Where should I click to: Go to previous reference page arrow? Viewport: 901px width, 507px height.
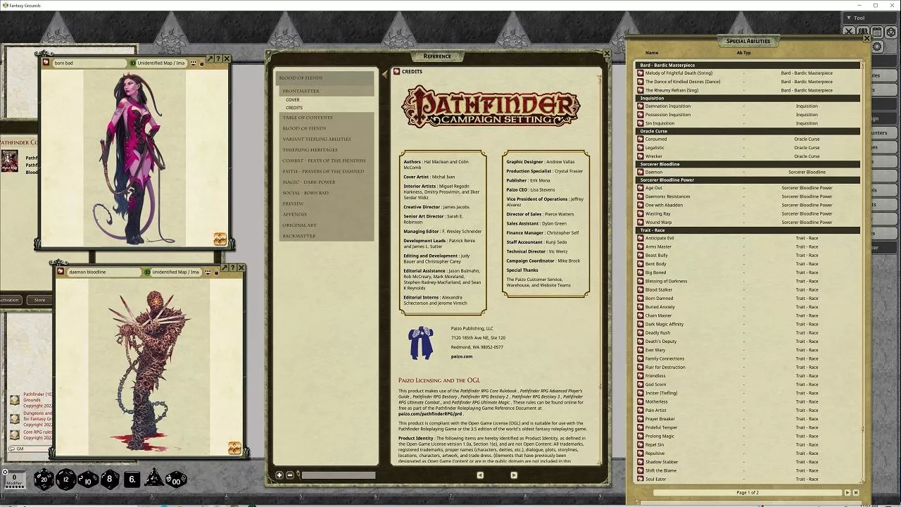pyautogui.click(x=480, y=475)
